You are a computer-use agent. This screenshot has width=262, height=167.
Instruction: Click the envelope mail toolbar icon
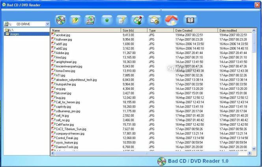coord(154,20)
